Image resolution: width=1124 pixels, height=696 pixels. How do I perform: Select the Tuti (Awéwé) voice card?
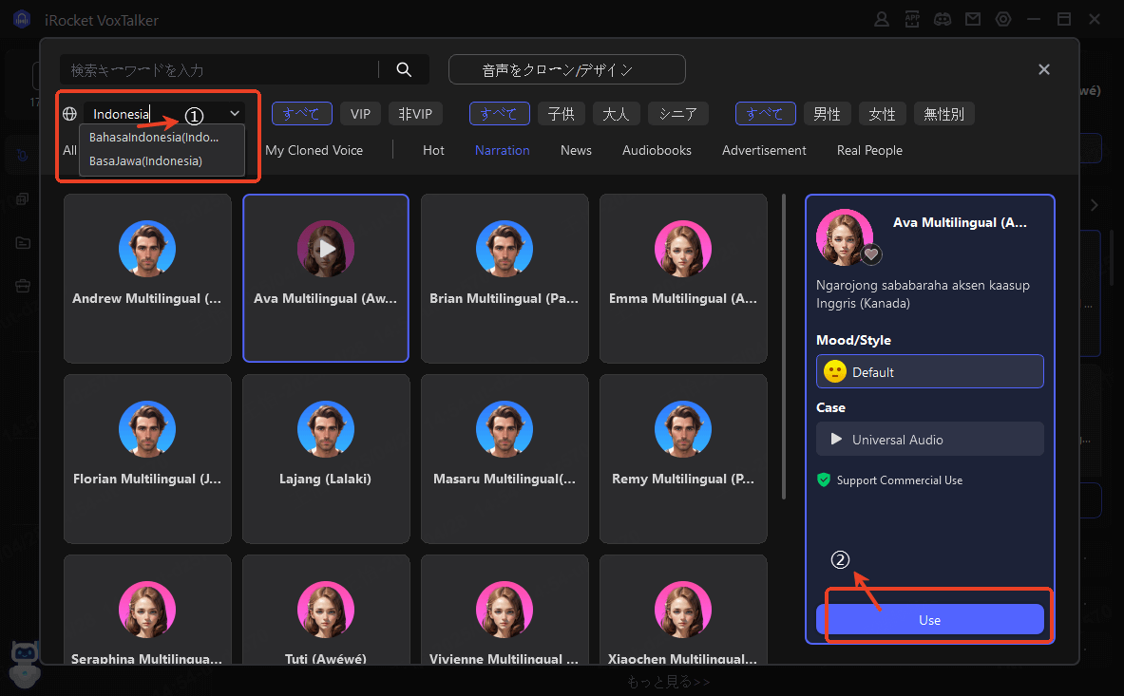(x=326, y=611)
